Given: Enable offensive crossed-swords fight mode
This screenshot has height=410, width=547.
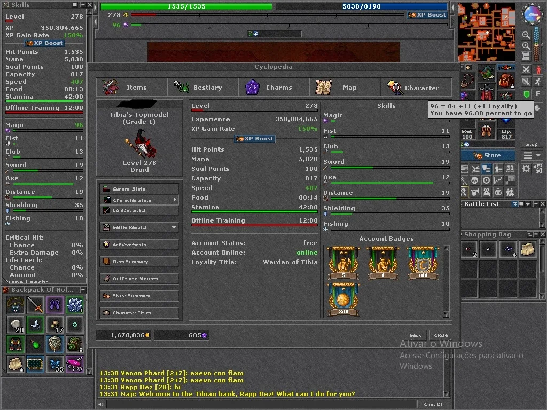Looking at the screenshot, I should tap(526, 69).
